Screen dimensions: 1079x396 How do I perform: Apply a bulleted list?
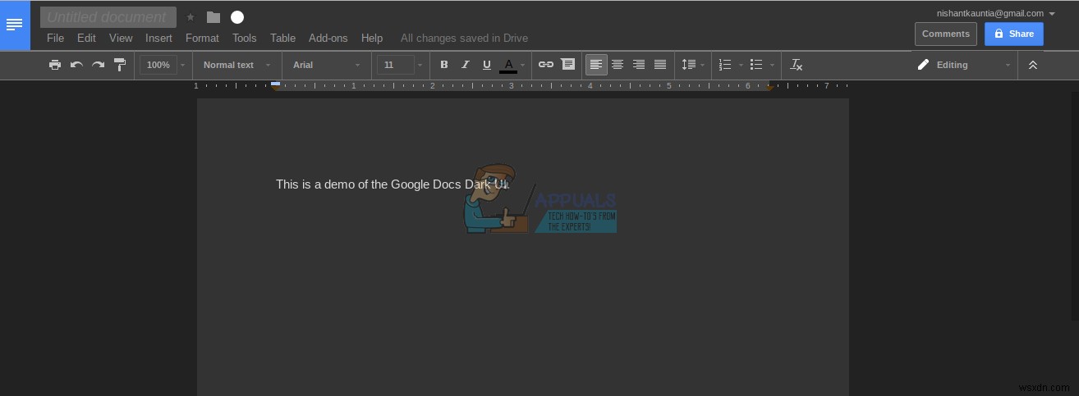coord(756,65)
